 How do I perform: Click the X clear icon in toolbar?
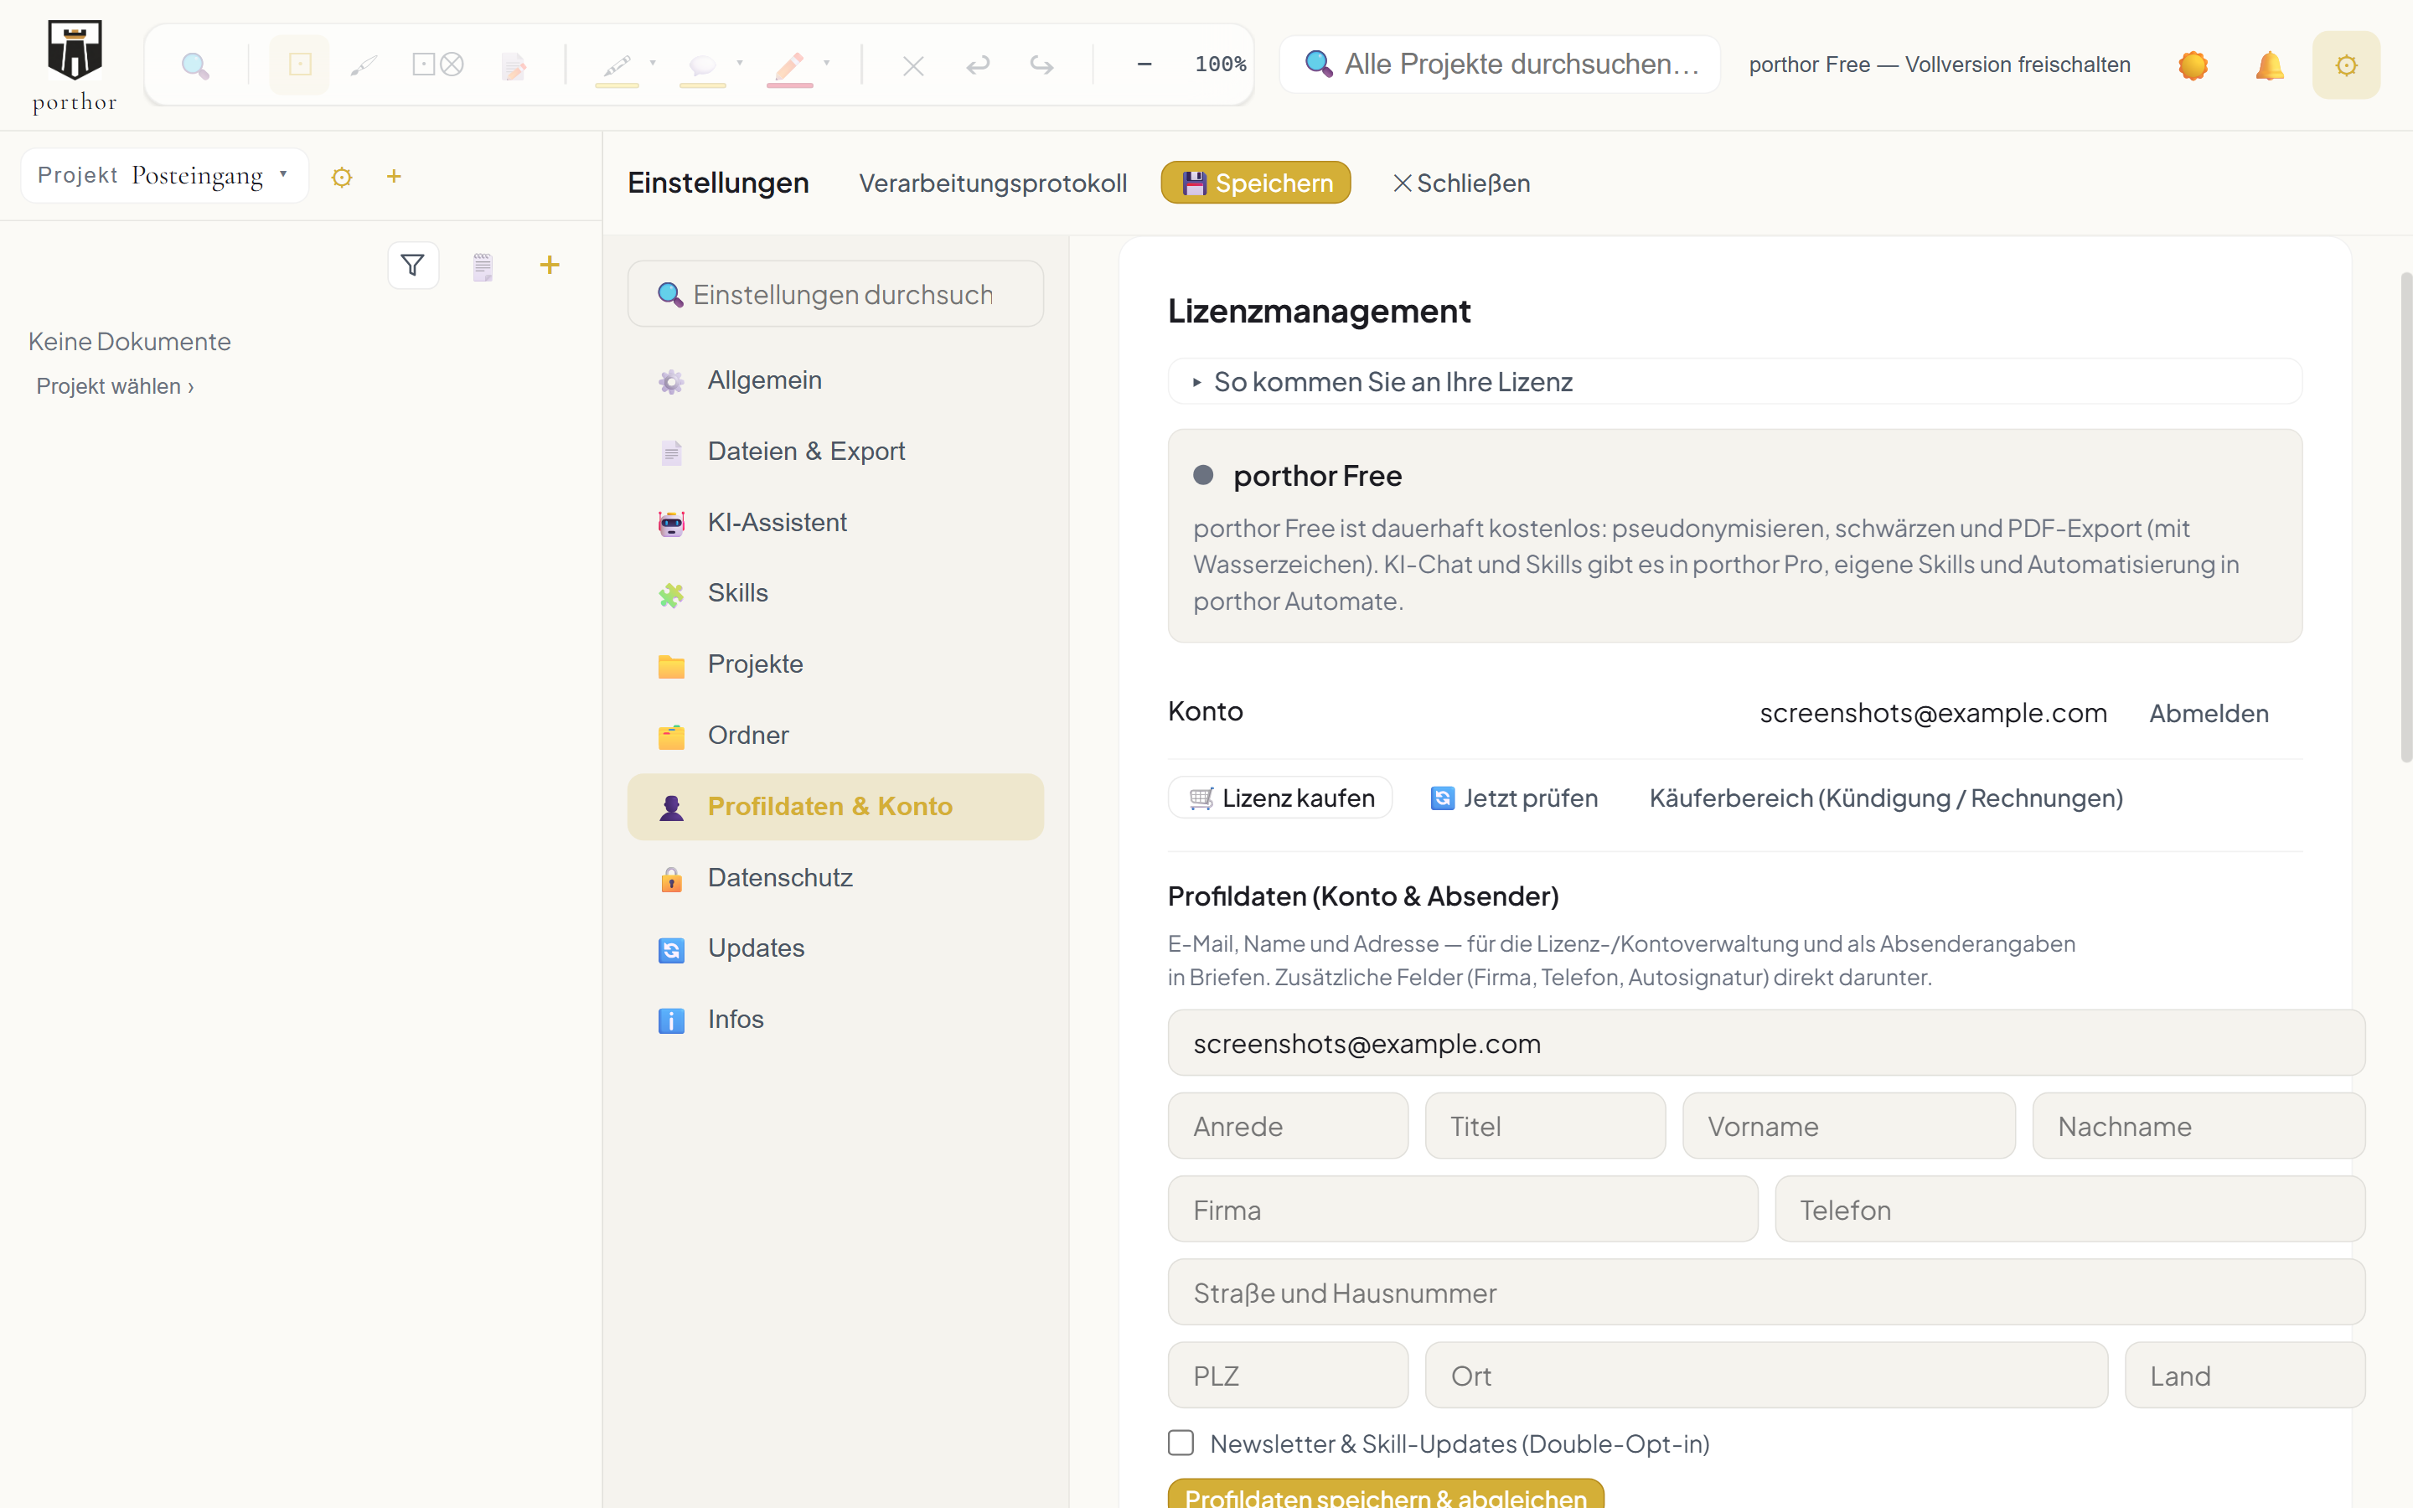[x=913, y=66]
